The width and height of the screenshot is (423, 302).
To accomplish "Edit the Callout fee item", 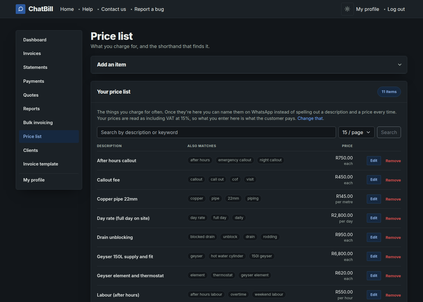I will pos(374,180).
